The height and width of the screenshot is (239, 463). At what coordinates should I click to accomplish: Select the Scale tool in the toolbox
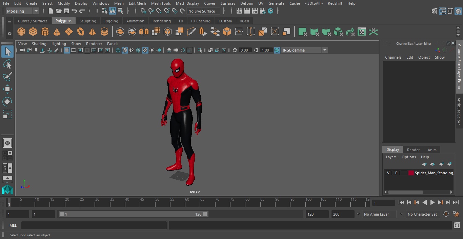pyautogui.click(x=7, y=114)
